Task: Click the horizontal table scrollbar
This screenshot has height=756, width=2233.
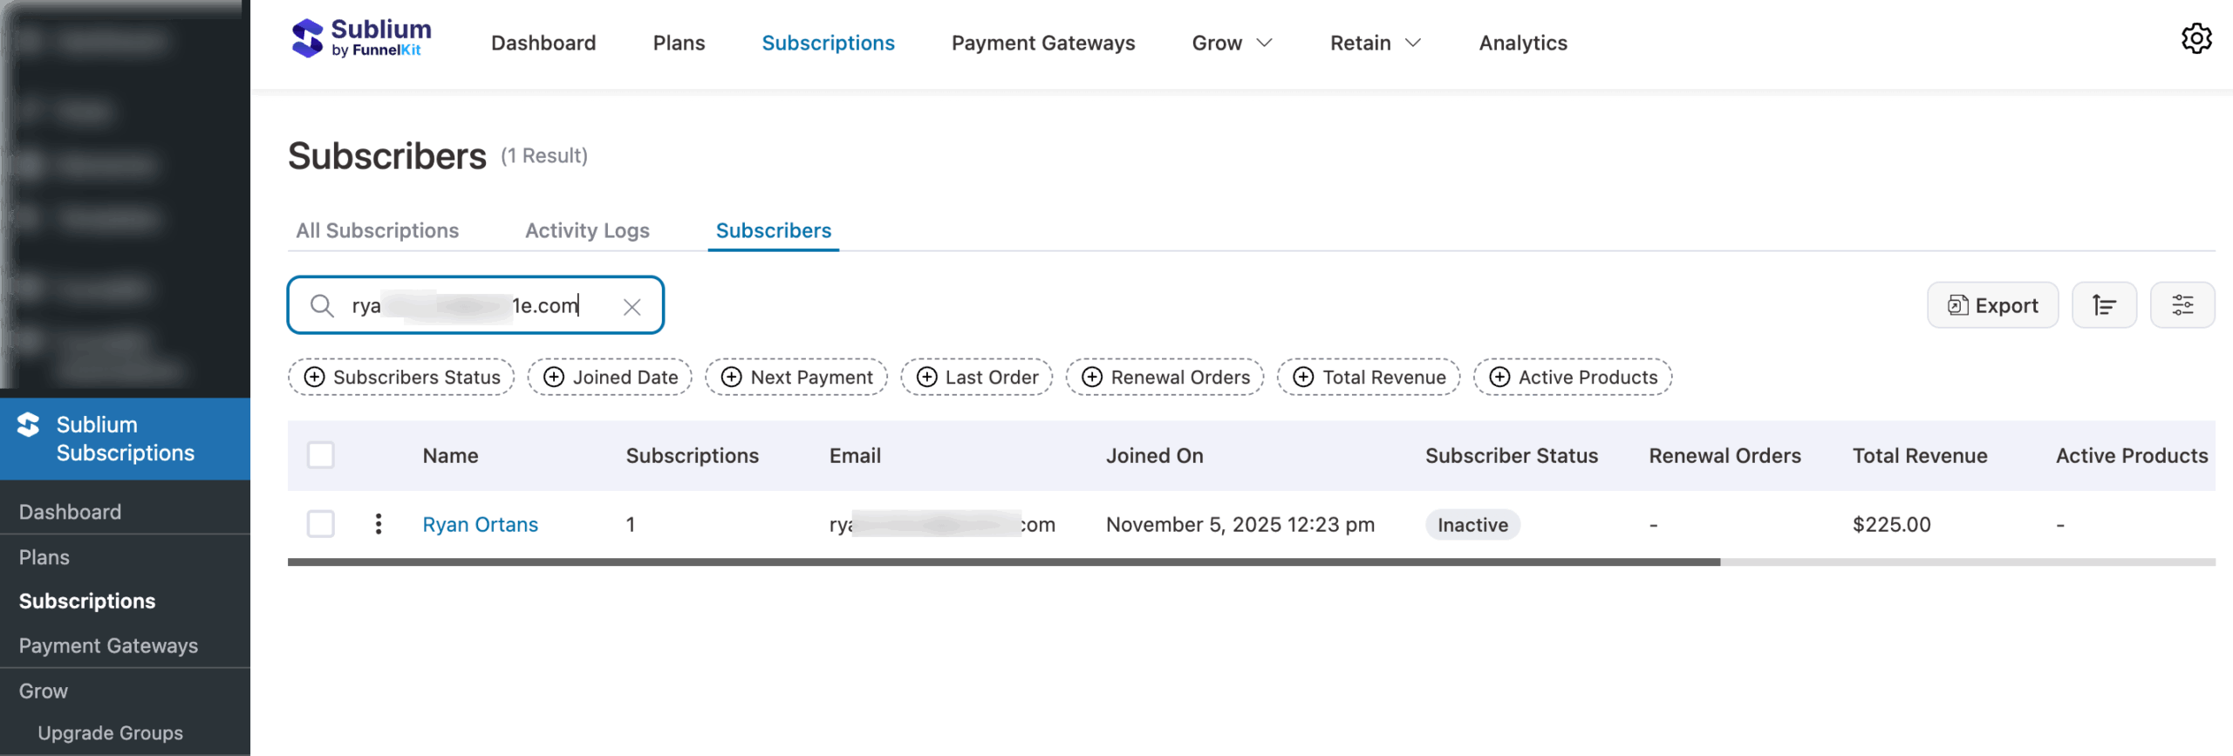Action: pos(1003,562)
